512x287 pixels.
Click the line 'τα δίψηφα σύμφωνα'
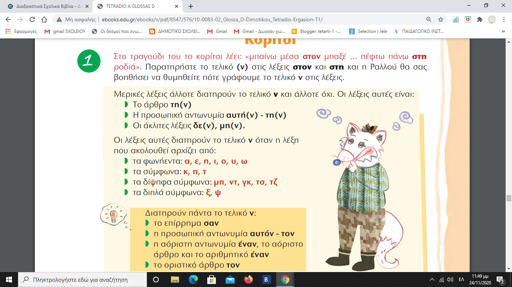(205, 182)
